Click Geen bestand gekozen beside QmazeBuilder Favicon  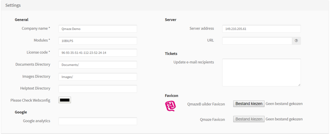[x=284, y=104]
